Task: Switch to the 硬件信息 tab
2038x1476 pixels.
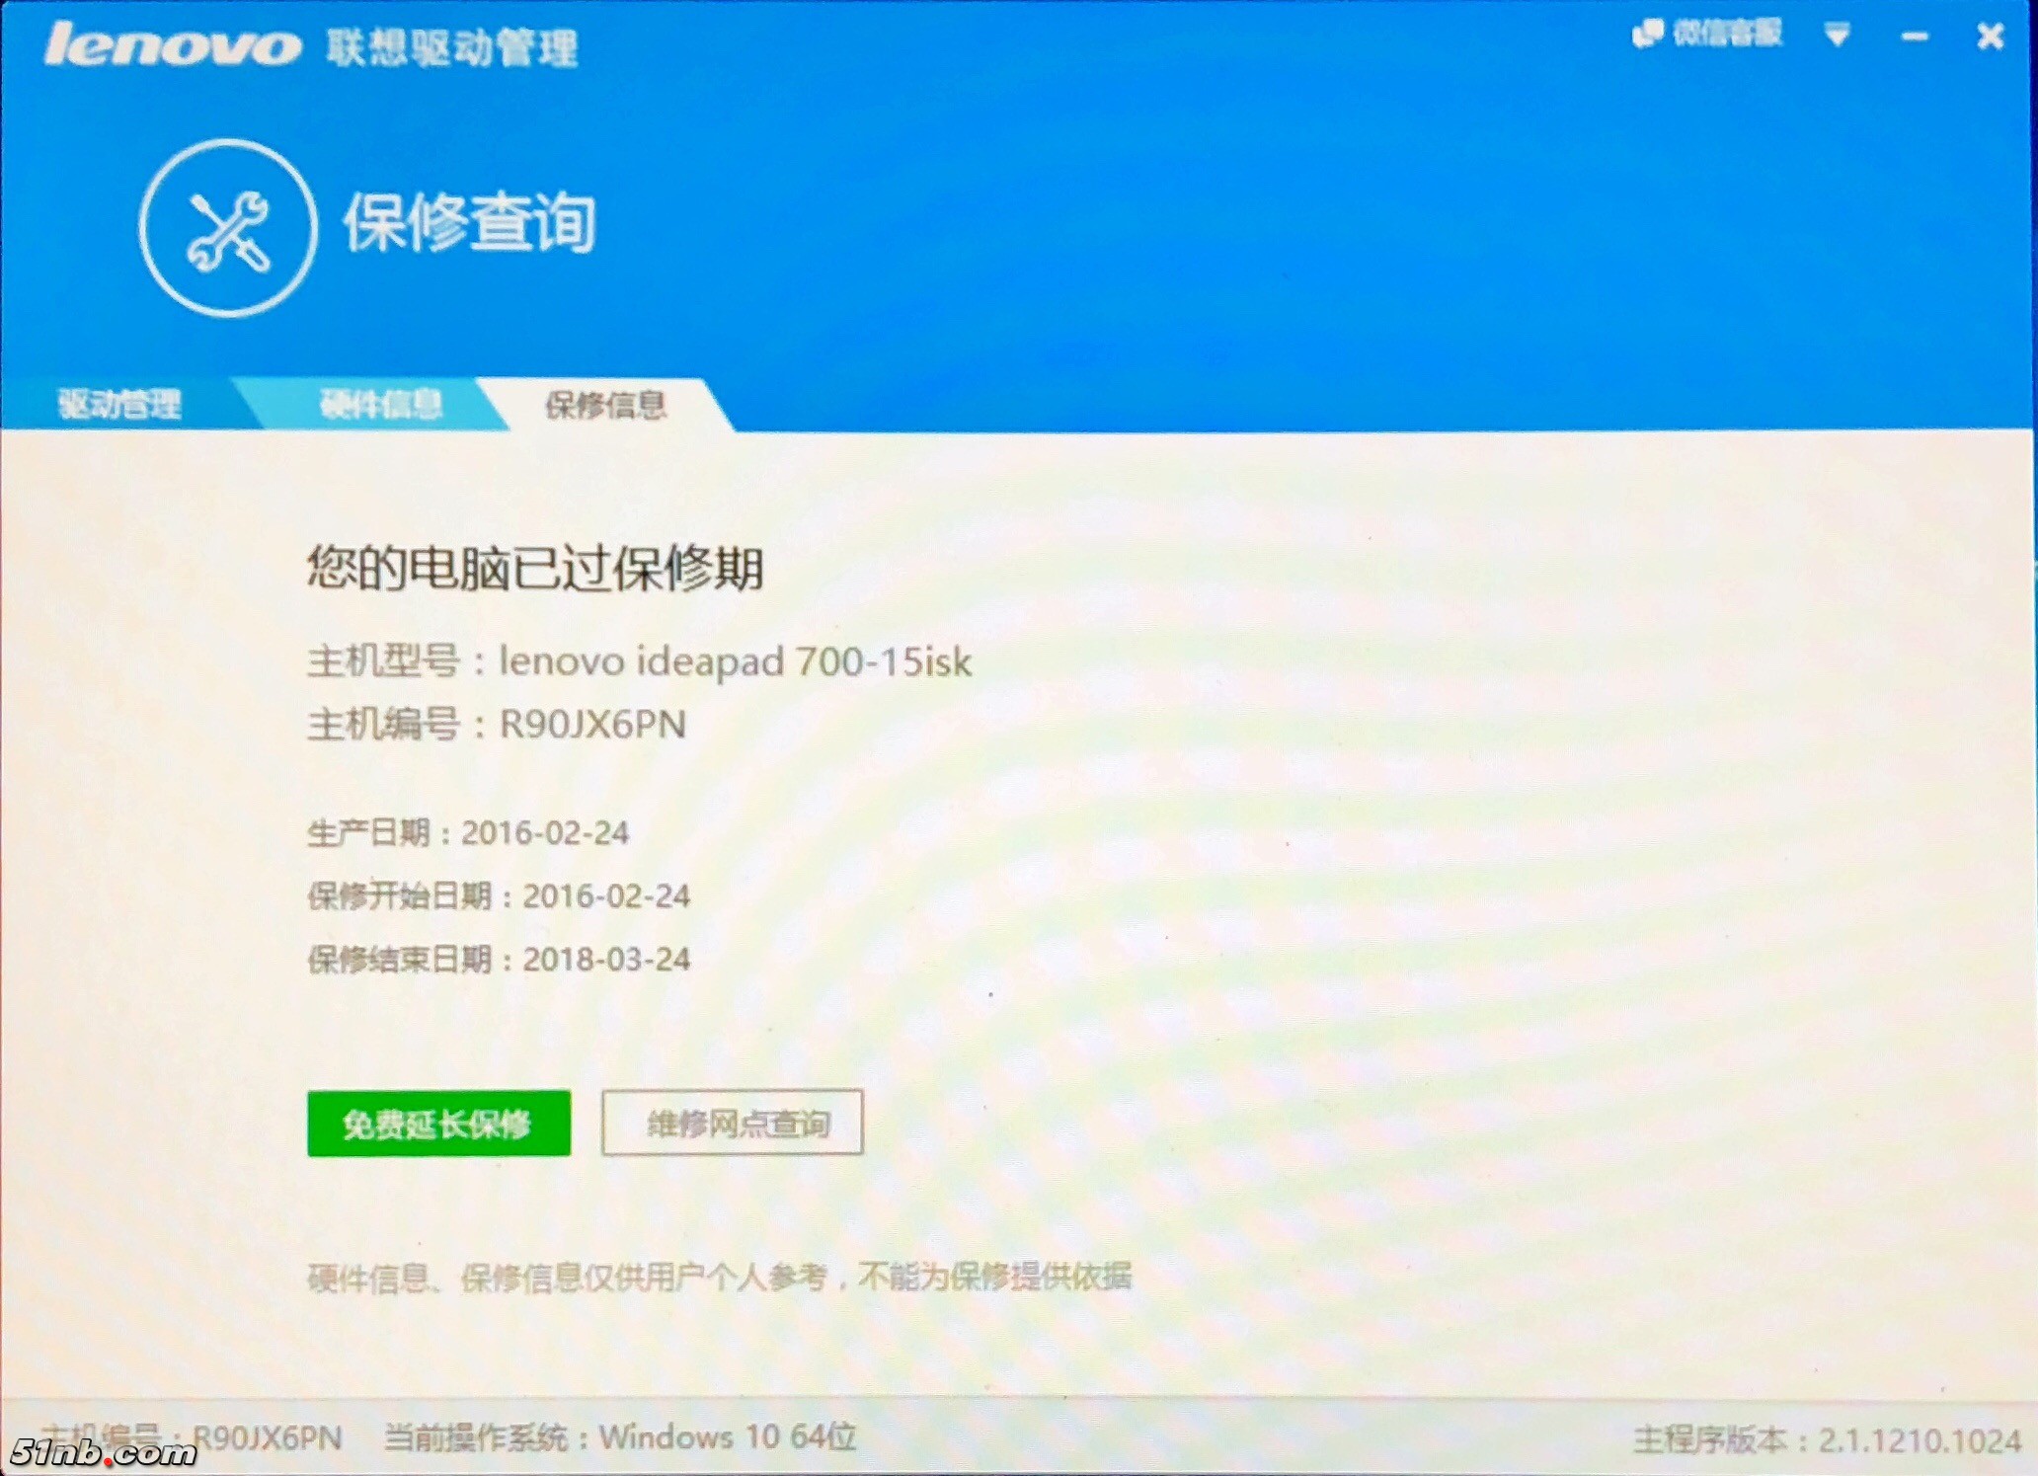Action: click(381, 404)
